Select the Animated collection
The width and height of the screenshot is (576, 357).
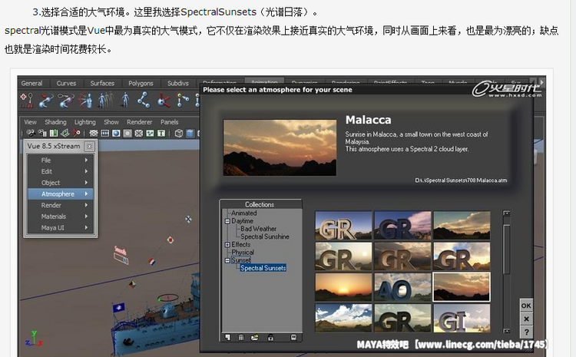[x=244, y=213]
